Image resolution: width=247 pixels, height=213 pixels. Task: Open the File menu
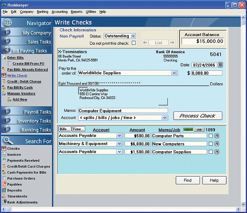click(x=5, y=12)
